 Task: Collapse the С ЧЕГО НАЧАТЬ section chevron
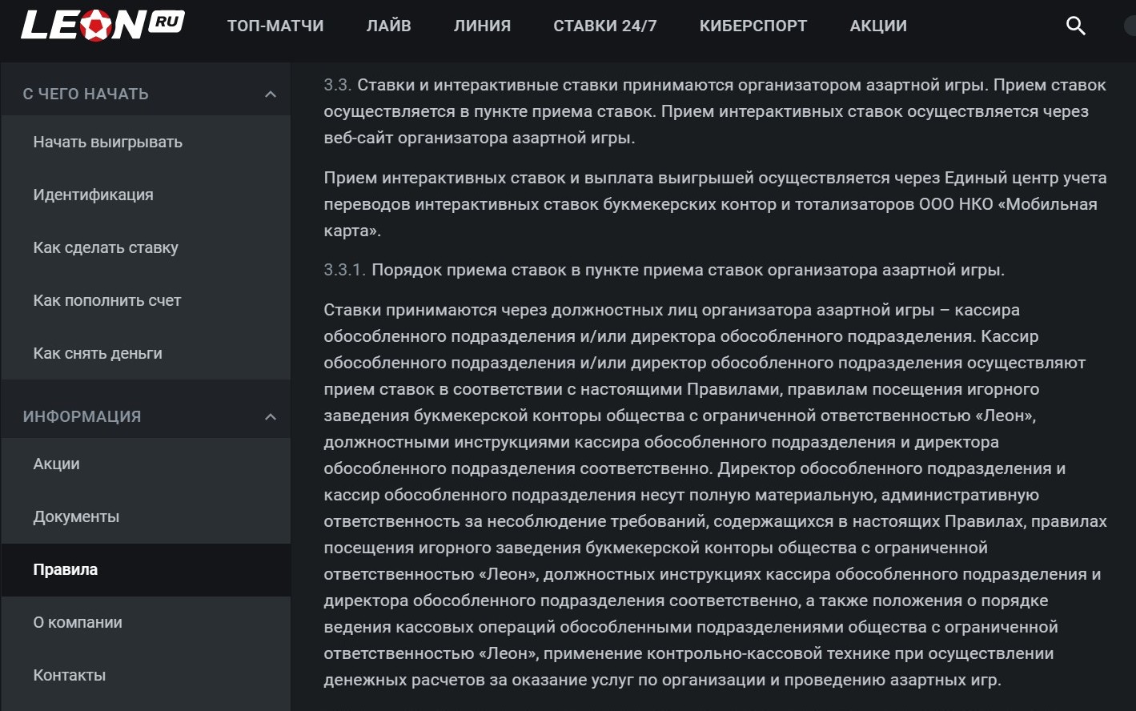[x=271, y=94]
